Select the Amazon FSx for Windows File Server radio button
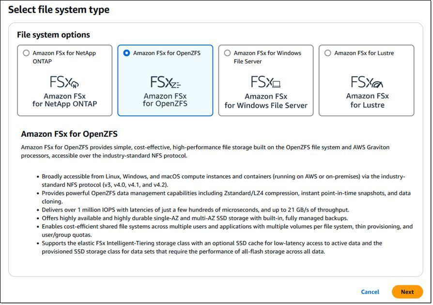The width and height of the screenshot is (433, 305). coord(227,53)
